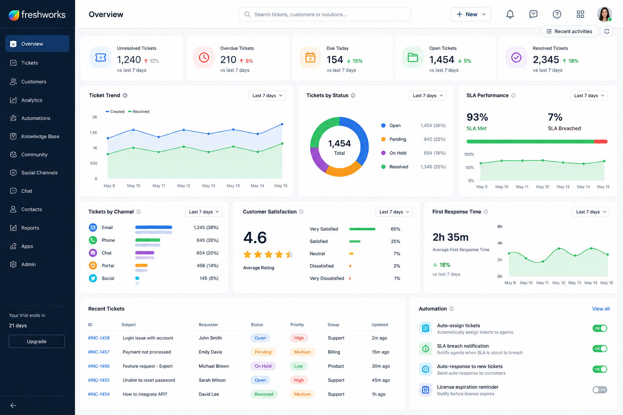Click the Portal channel globe icon
This screenshot has height=415, width=623.
pyautogui.click(x=93, y=265)
